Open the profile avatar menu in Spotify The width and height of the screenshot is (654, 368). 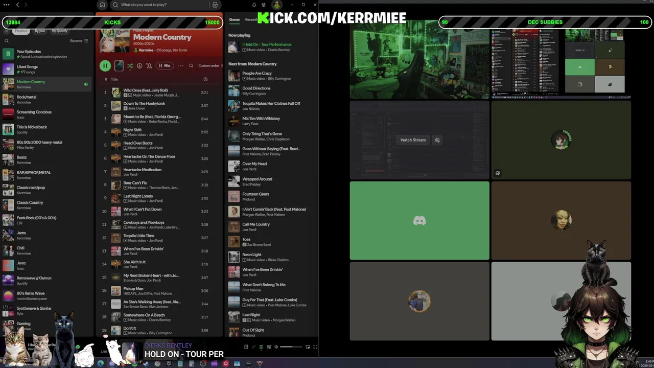pyautogui.click(x=276, y=5)
